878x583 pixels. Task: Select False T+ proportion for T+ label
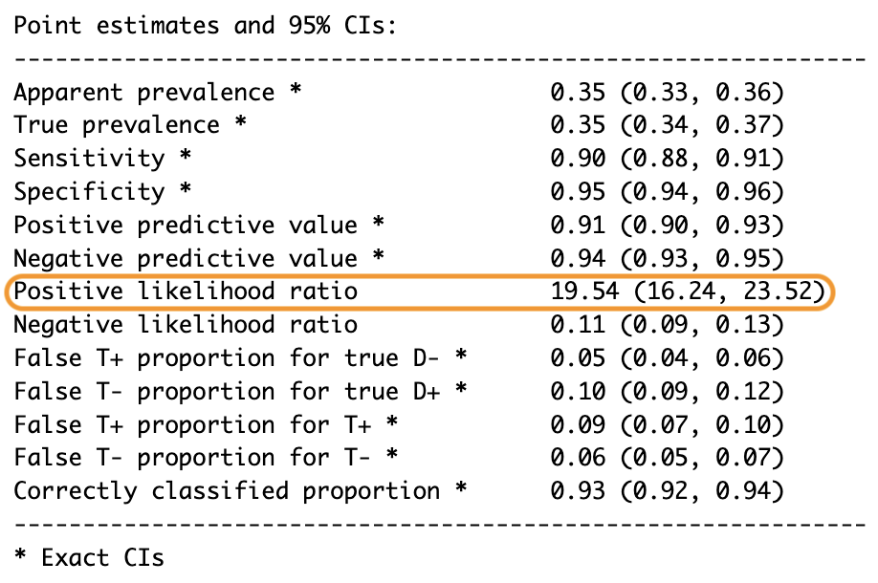click(x=192, y=424)
